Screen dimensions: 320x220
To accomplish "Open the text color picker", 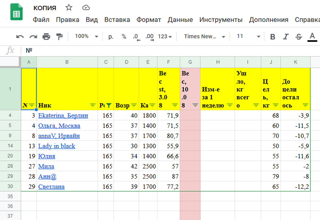I will (312, 37).
